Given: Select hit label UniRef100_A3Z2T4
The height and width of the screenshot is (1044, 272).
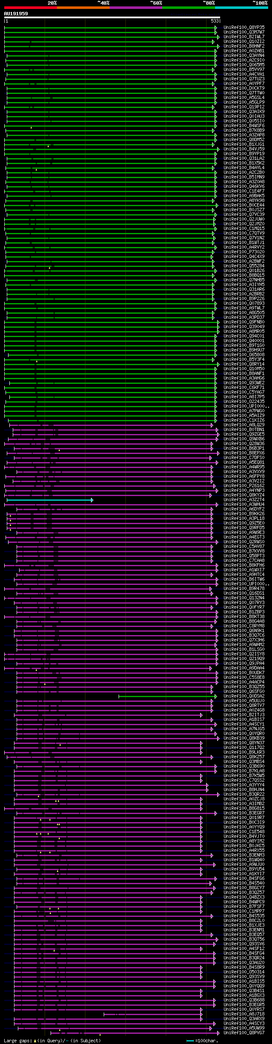Looking at the screenshot, I should 244,500.
